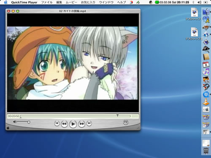
Task: Open QuickTime Player in the Dock
Action: pyautogui.click(x=206, y=94)
